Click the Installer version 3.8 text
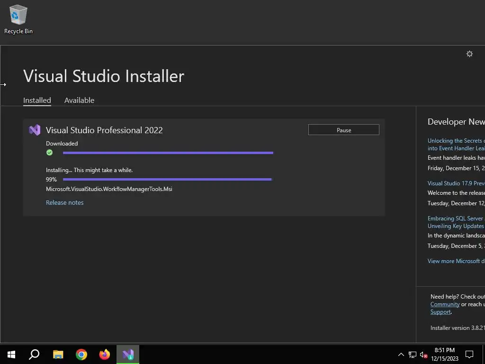Viewport: 485px width, 364px height. click(458, 328)
